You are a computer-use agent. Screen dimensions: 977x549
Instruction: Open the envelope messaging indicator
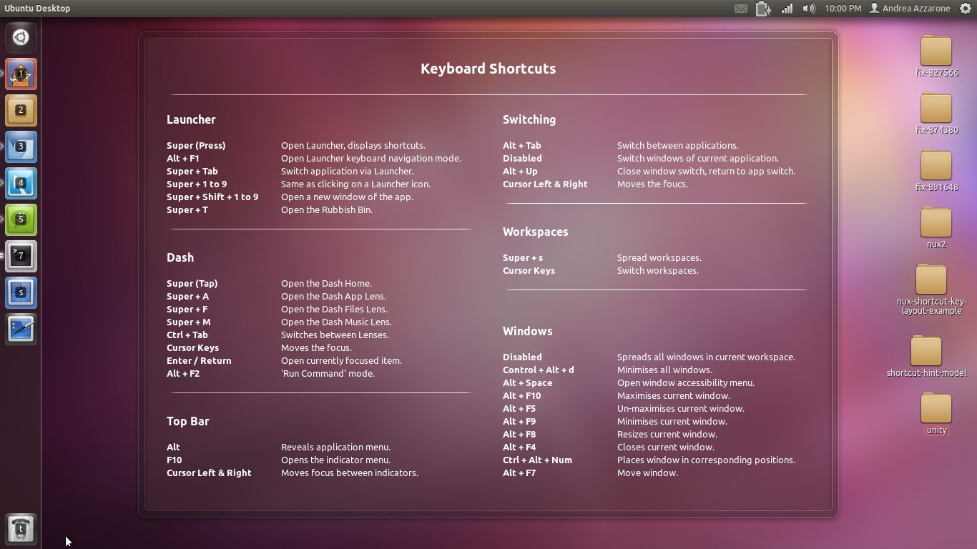741,9
